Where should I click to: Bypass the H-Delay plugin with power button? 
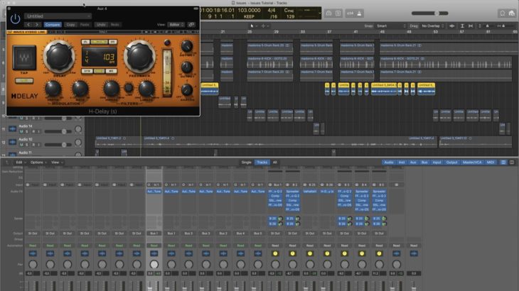point(15,19)
